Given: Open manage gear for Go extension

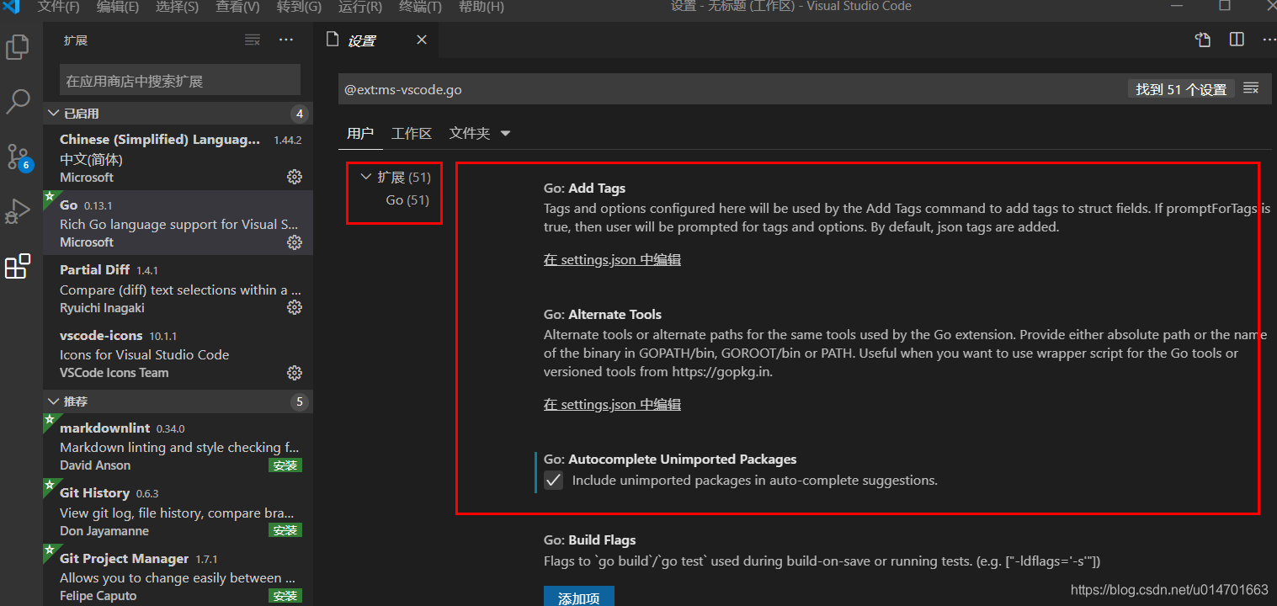Looking at the screenshot, I should [x=294, y=242].
